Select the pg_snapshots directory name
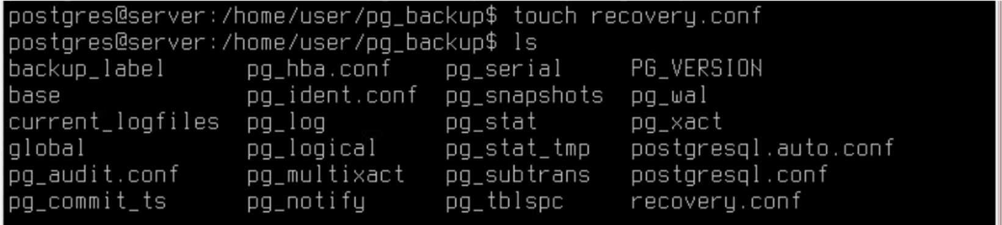Image resolution: width=1002 pixels, height=225 pixels. [524, 96]
